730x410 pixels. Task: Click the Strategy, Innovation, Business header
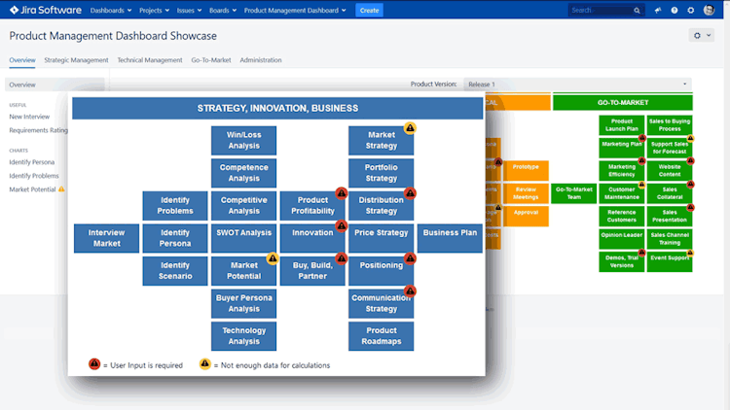(x=277, y=108)
